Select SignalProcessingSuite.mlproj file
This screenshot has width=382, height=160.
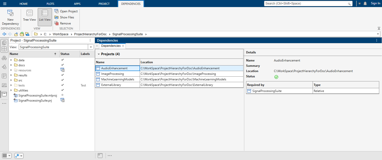[38, 95]
